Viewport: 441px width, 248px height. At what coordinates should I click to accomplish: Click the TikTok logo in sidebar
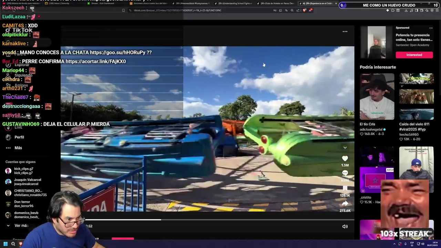tap(19, 30)
